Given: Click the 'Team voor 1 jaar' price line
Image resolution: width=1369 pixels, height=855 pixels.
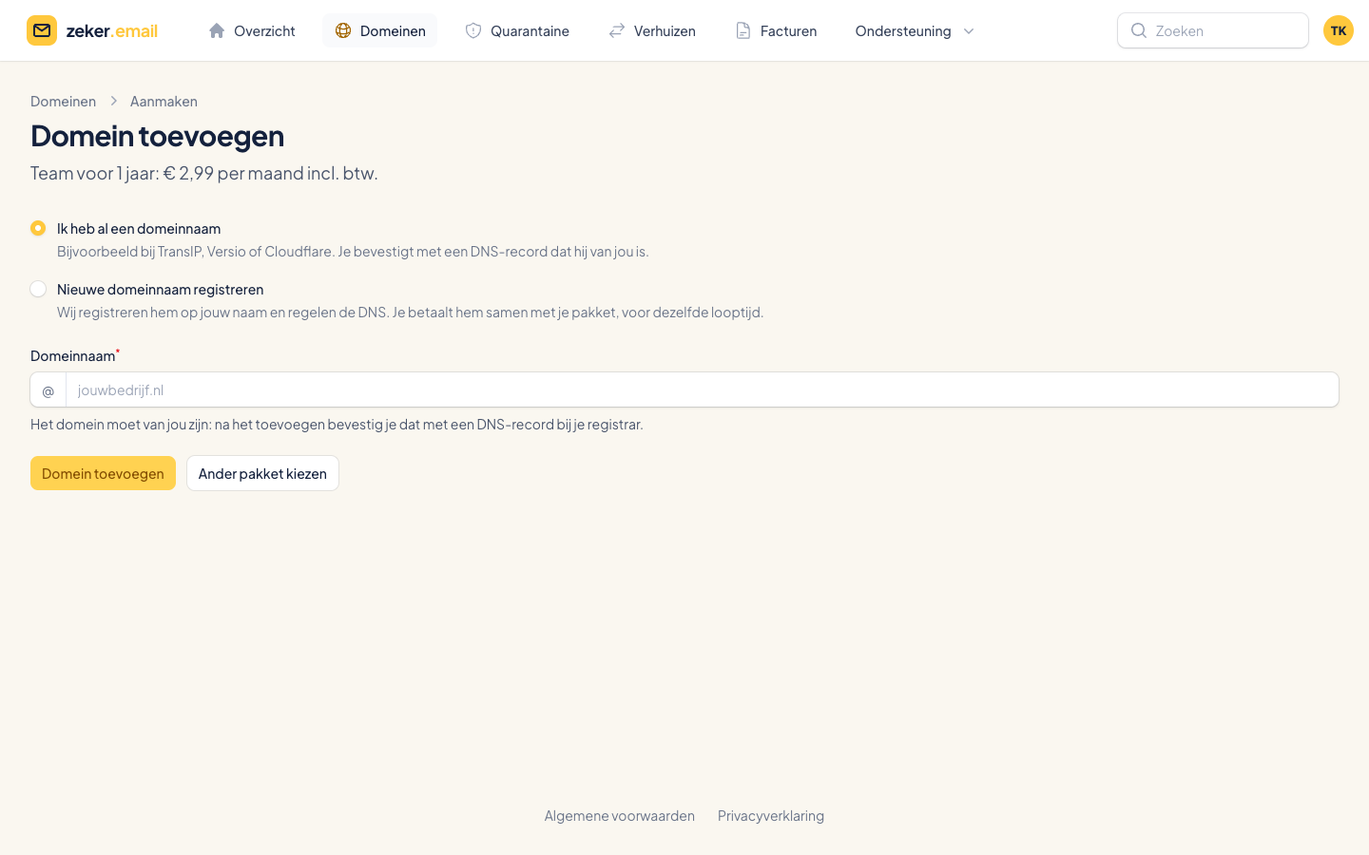Looking at the screenshot, I should [204, 173].
